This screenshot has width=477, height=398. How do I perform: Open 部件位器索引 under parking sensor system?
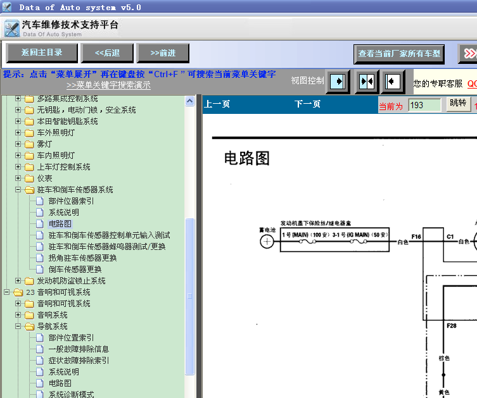tap(71, 201)
